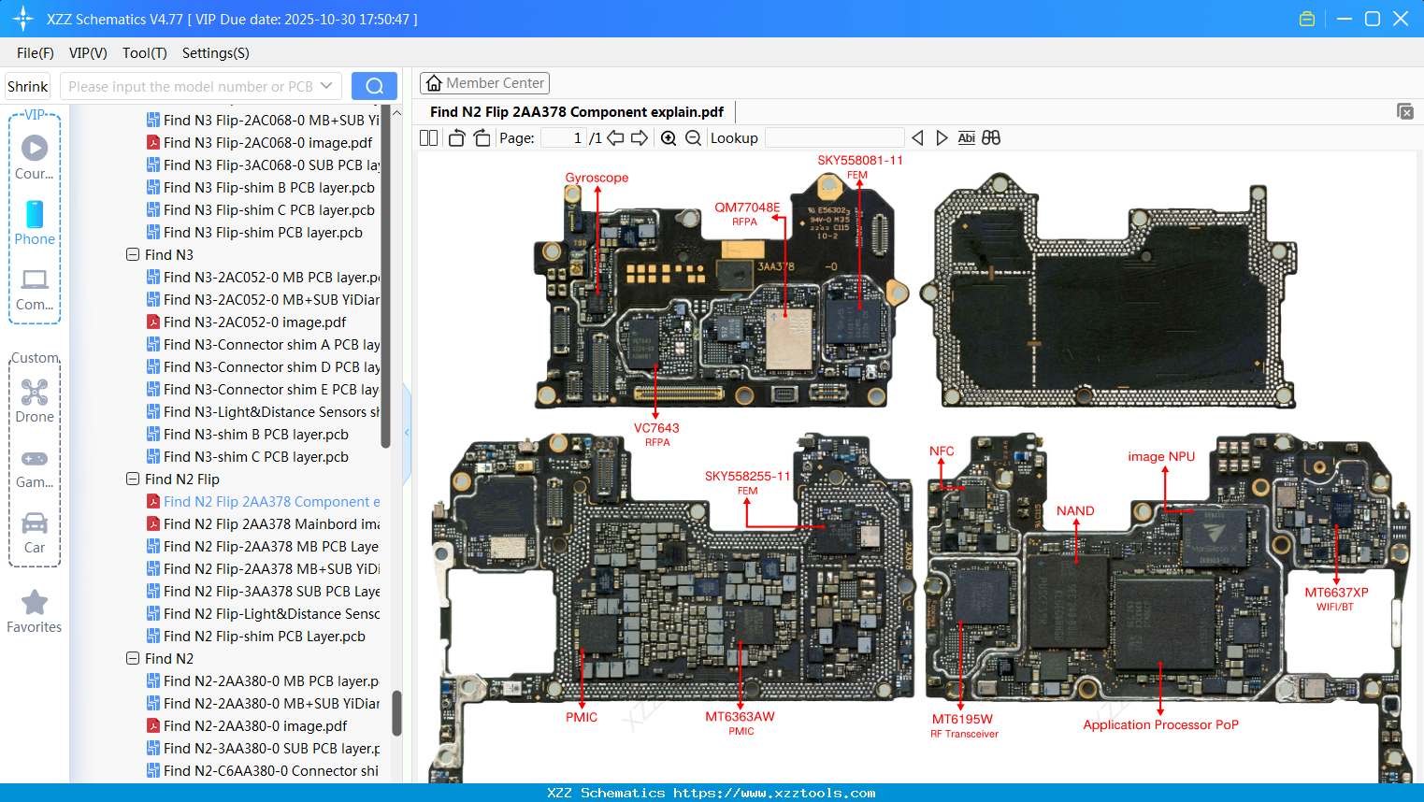Click the Member Center button
Screen dimensions: 1424x802
click(x=484, y=83)
